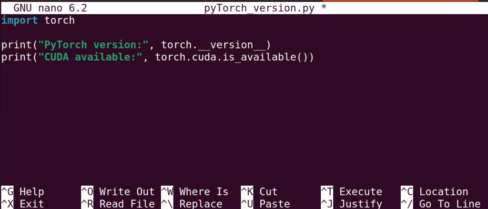The image size is (488, 209).
Task: Select the ^R Read File shortcut
Action: [118, 204]
